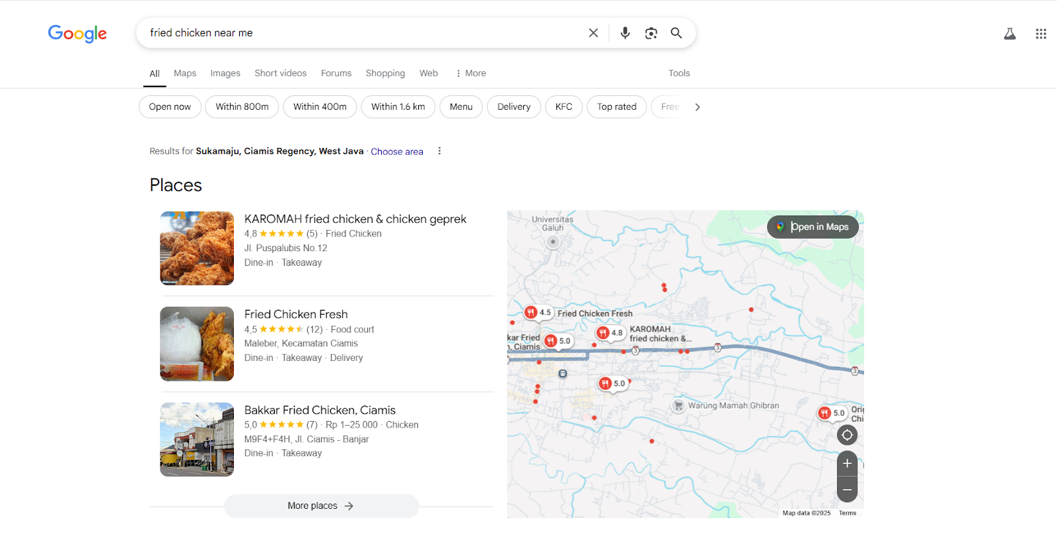Submit search with magnifying glass icon
This screenshot has height=536, width=1057.
coord(676,33)
